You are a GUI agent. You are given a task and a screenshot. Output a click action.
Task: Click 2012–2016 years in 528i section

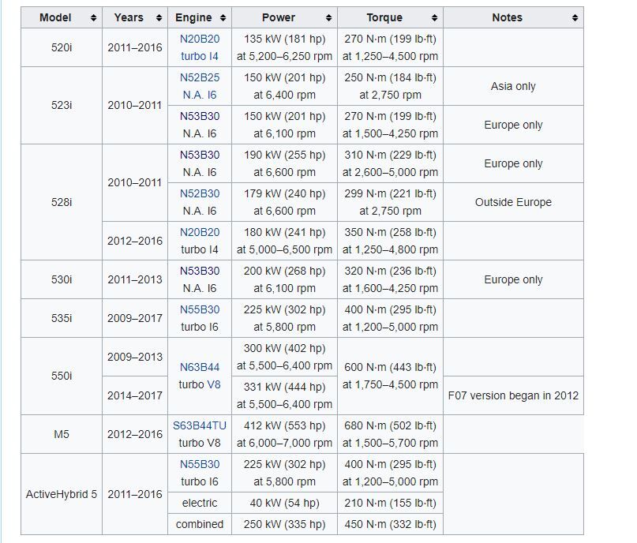(x=135, y=241)
